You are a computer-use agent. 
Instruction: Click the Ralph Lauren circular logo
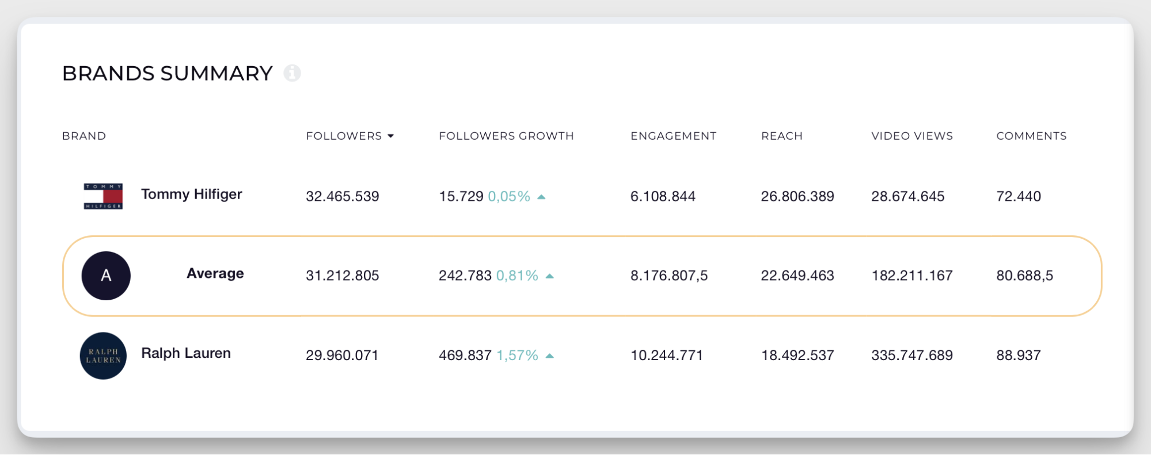102,355
